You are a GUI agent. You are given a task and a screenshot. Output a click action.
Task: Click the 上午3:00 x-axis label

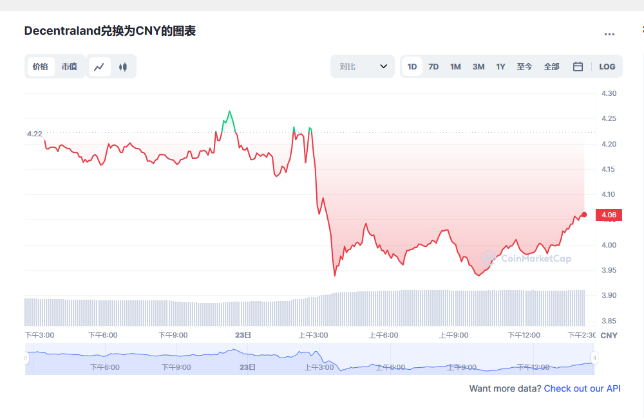click(313, 335)
